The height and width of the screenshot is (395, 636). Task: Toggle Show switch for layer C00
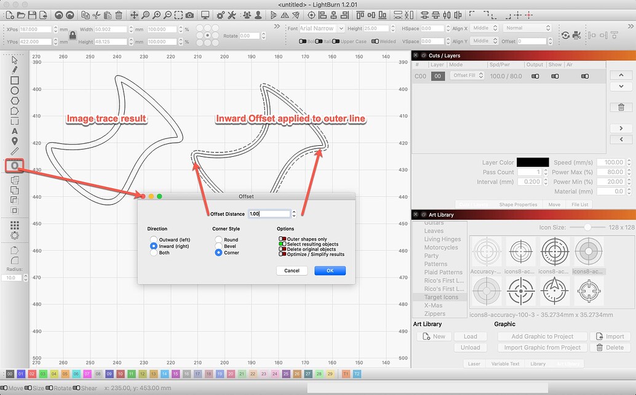point(555,76)
